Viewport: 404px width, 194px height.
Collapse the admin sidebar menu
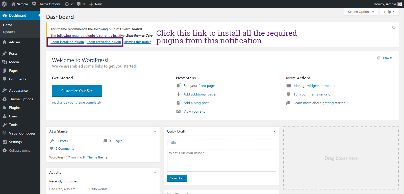[x=17, y=150]
